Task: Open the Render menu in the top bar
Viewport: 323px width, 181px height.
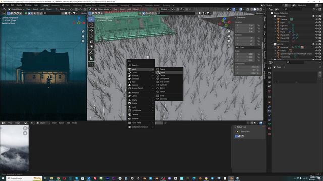Action: pyautogui.click(x=19, y=5)
